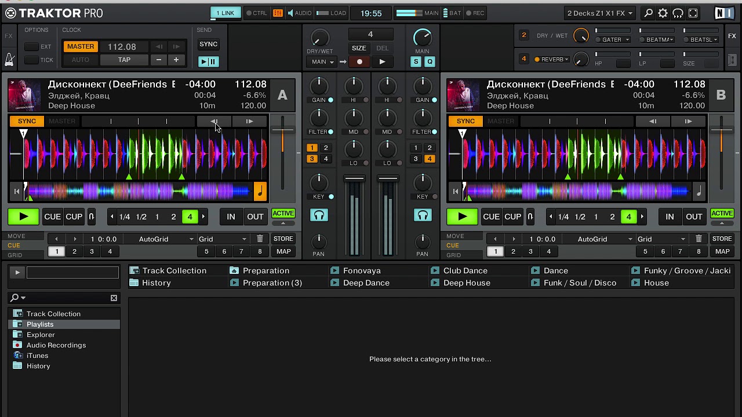The height and width of the screenshot is (417, 742).
Task: Open Deep House favorite folder
Action: (x=467, y=283)
